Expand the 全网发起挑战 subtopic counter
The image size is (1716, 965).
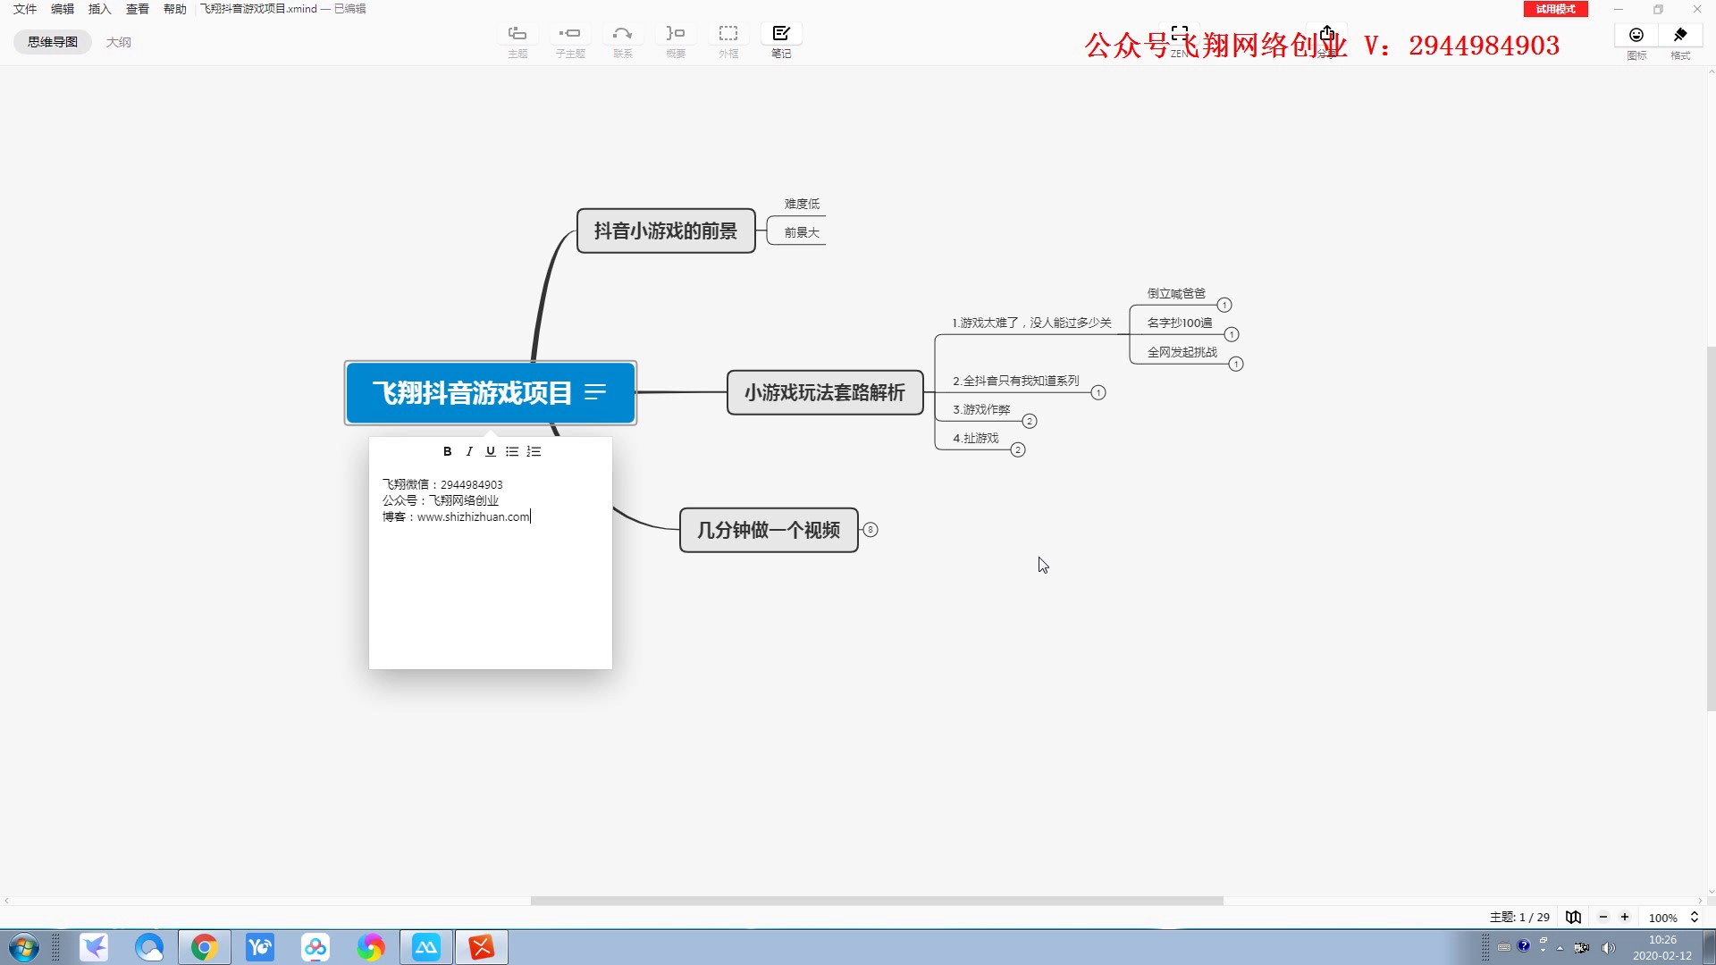(x=1236, y=364)
